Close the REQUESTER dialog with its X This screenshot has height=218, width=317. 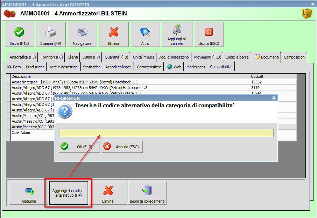[x=274, y=98]
